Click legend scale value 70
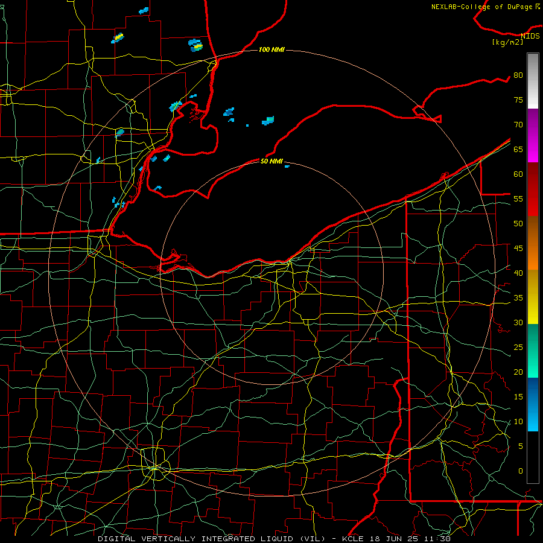 click(518, 125)
